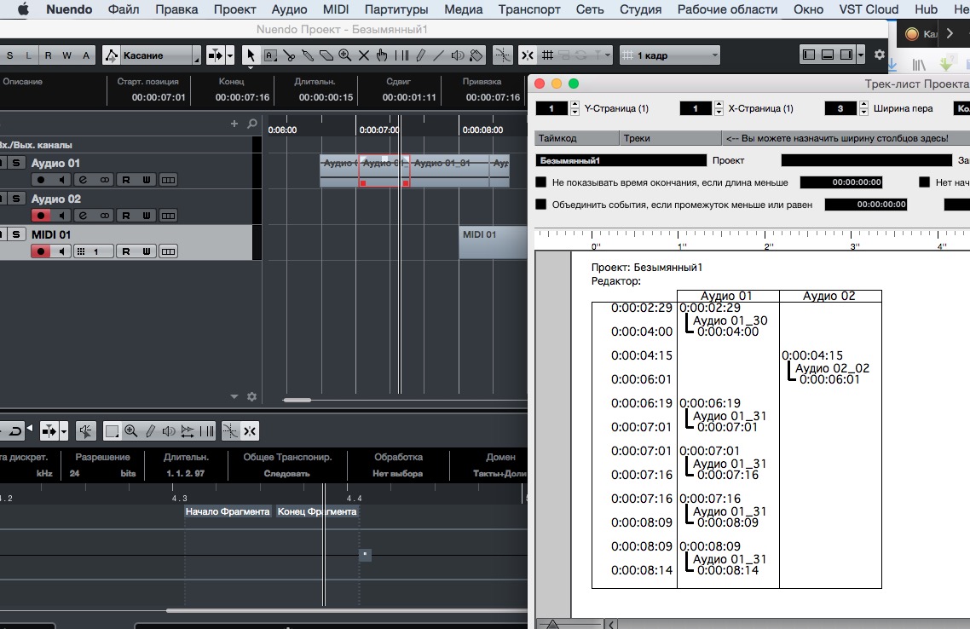Solo the Аудио 01 track
This screenshot has height=629, width=970.
[16, 163]
